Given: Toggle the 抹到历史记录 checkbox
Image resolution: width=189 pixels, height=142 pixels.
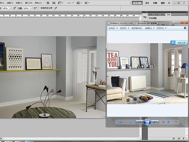Looking at the screenshot, I should 39,8.
